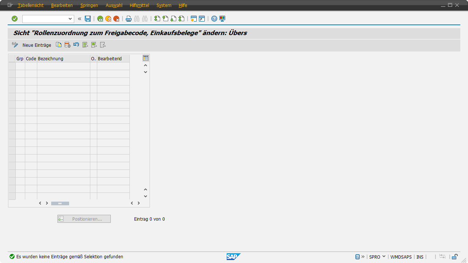Screen dimensions: 468x263
Task: Open the Hilfsmittel menu
Action: click(139, 5)
